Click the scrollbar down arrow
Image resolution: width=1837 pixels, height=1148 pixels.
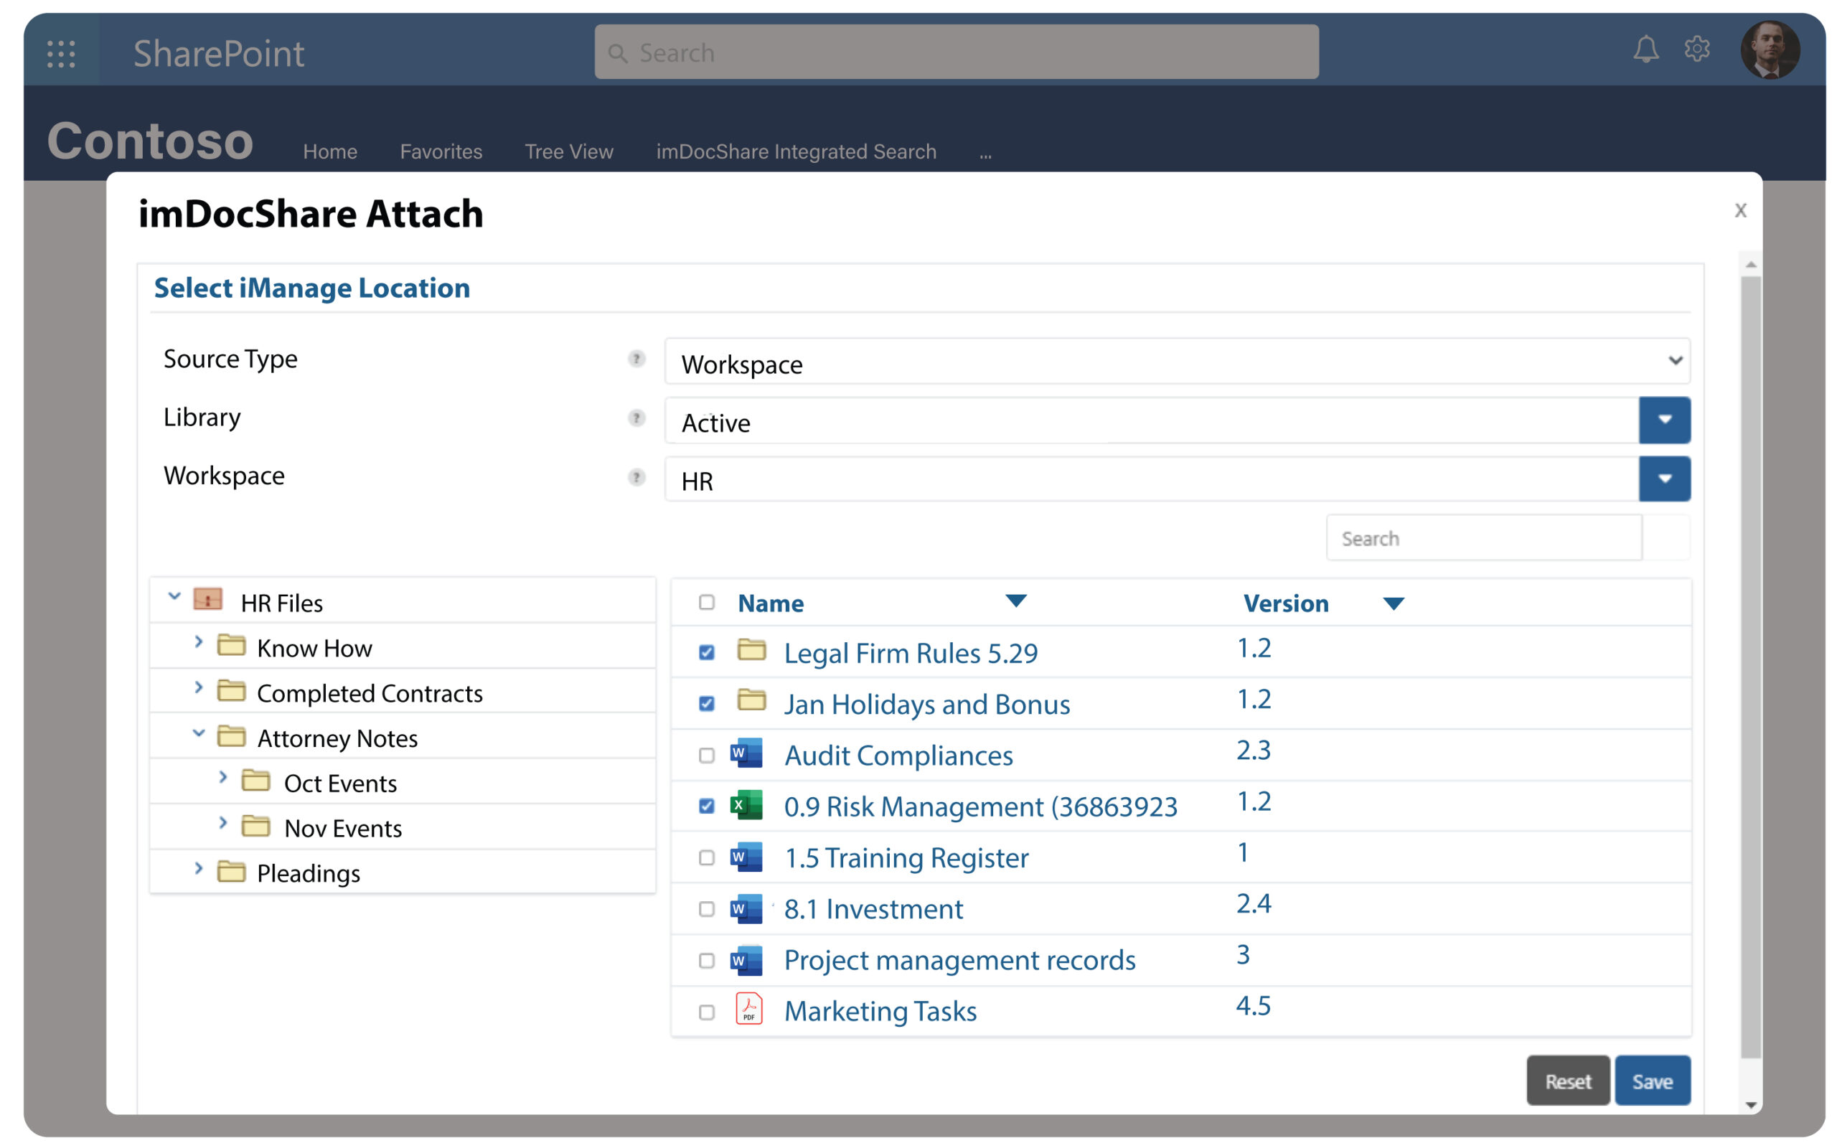tap(1750, 1105)
